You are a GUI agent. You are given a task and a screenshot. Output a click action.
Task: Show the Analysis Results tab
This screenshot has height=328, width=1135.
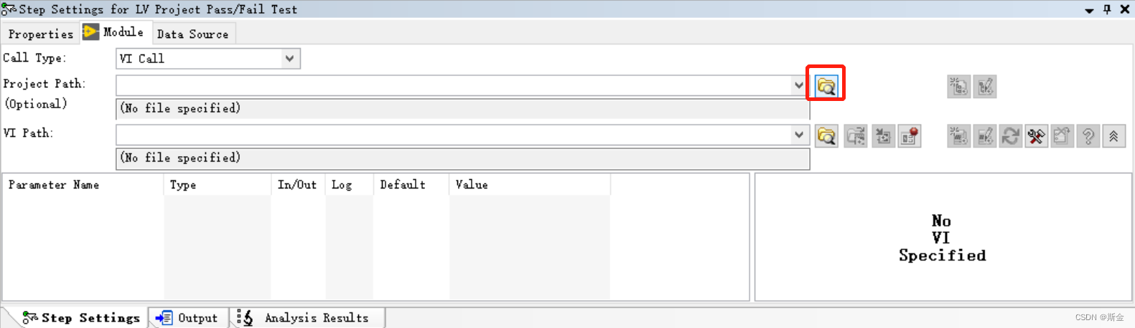coord(306,318)
